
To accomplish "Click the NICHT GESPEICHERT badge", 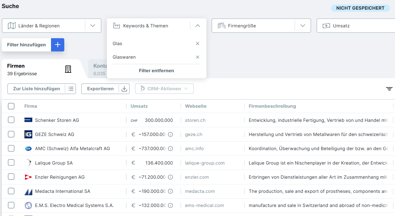I will tap(360, 8).
